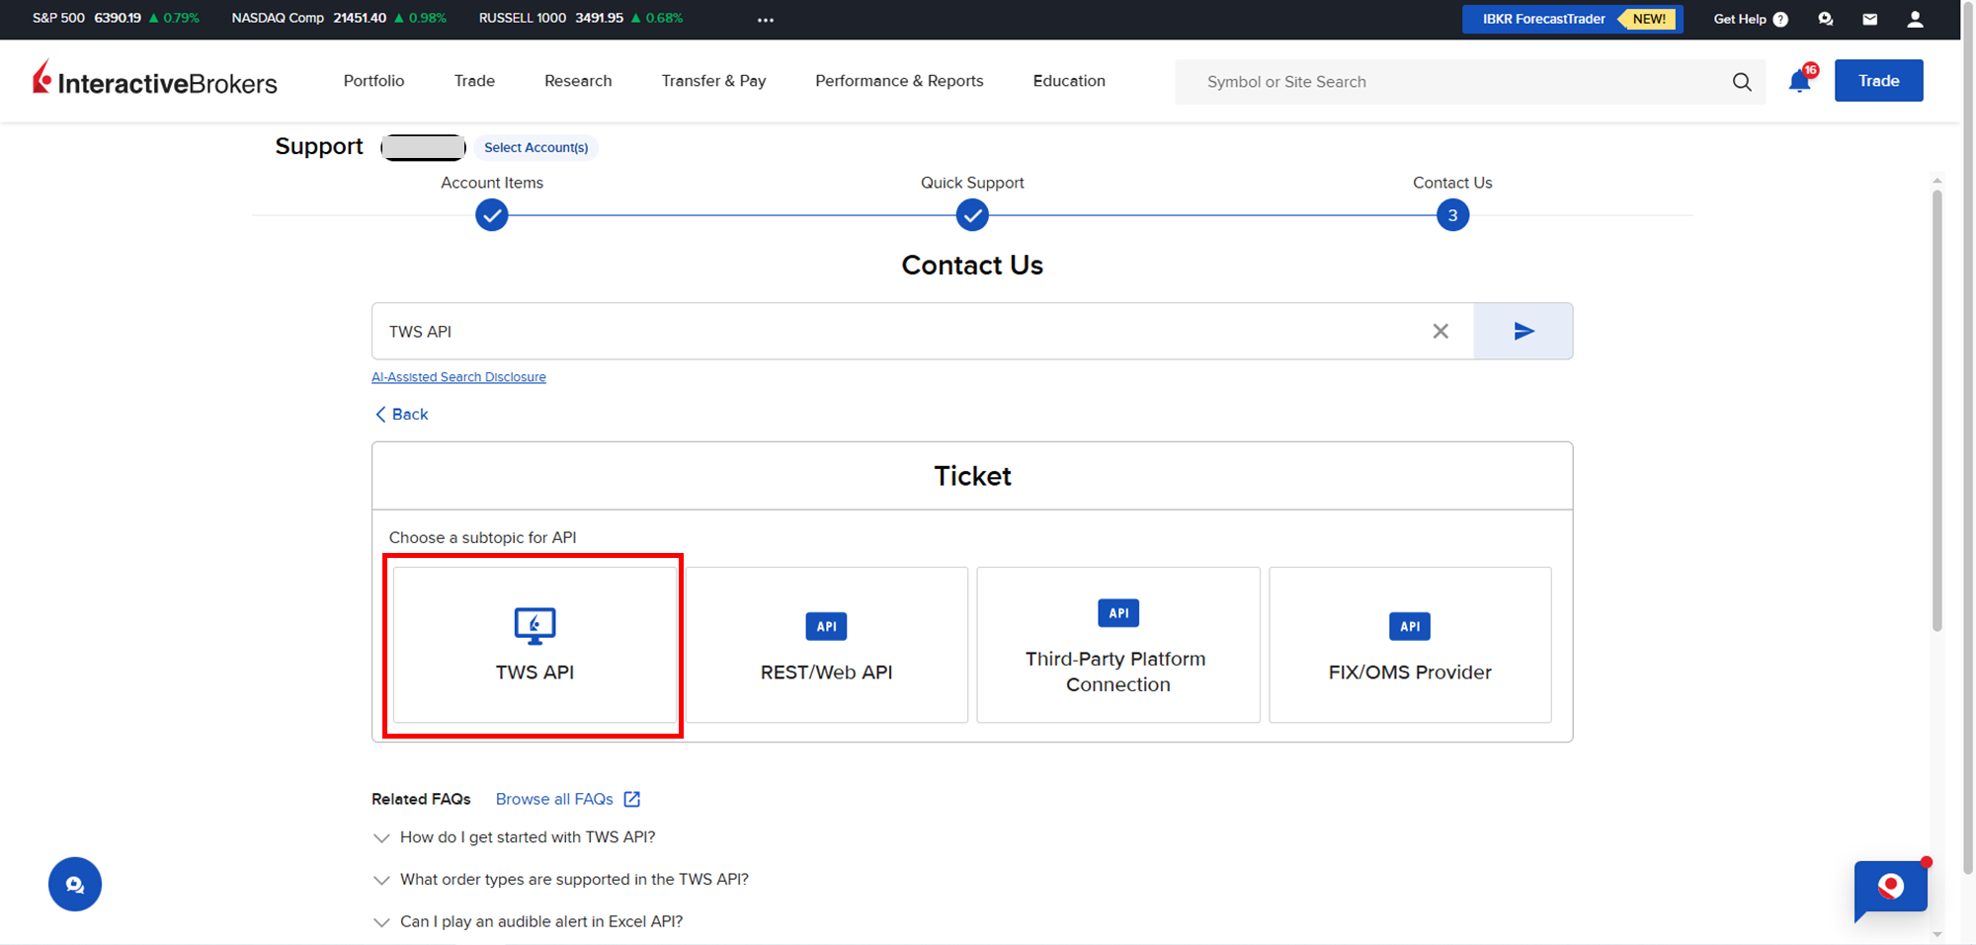Click round support chat button bottom left
The height and width of the screenshot is (945, 1976).
75,884
